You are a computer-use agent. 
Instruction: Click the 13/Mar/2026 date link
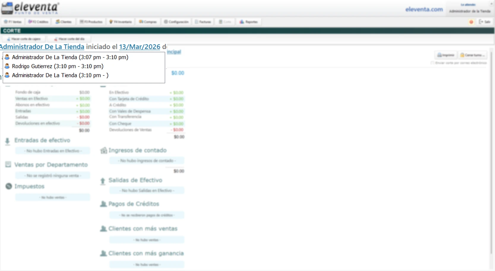pos(140,47)
